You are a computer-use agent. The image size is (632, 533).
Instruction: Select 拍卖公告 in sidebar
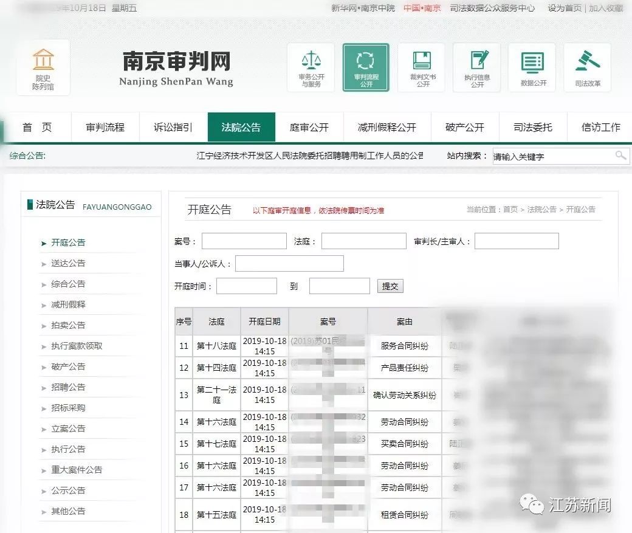coord(68,325)
